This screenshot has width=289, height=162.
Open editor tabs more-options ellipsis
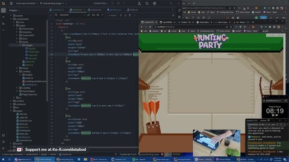172,10
